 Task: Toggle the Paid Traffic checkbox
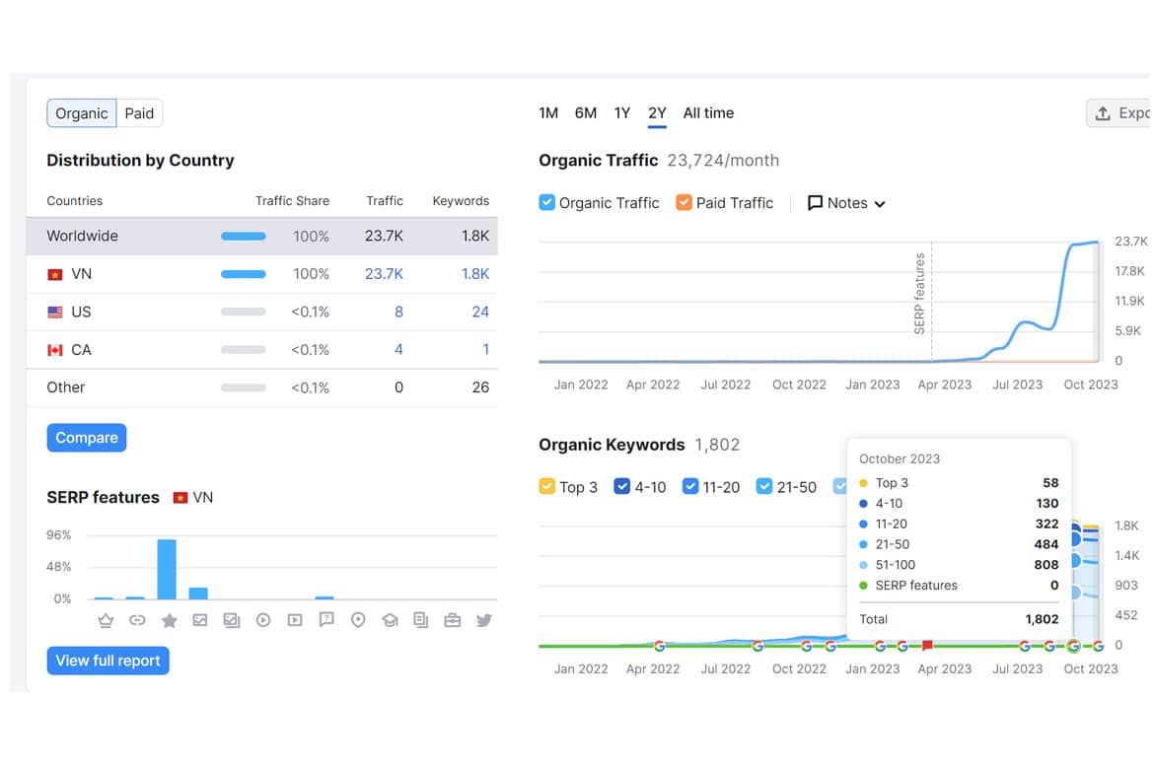pos(684,202)
